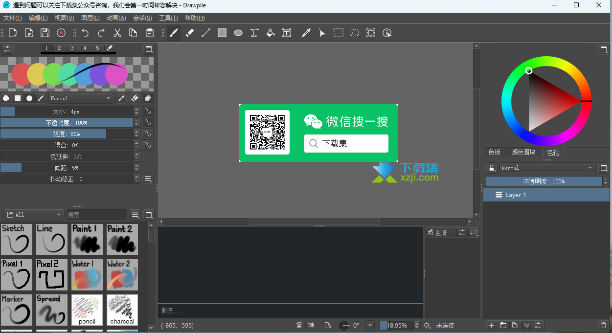The width and height of the screenshot is (612, 333).
Task: Open the brush presets hamburger menu
Action: [136, 215]
